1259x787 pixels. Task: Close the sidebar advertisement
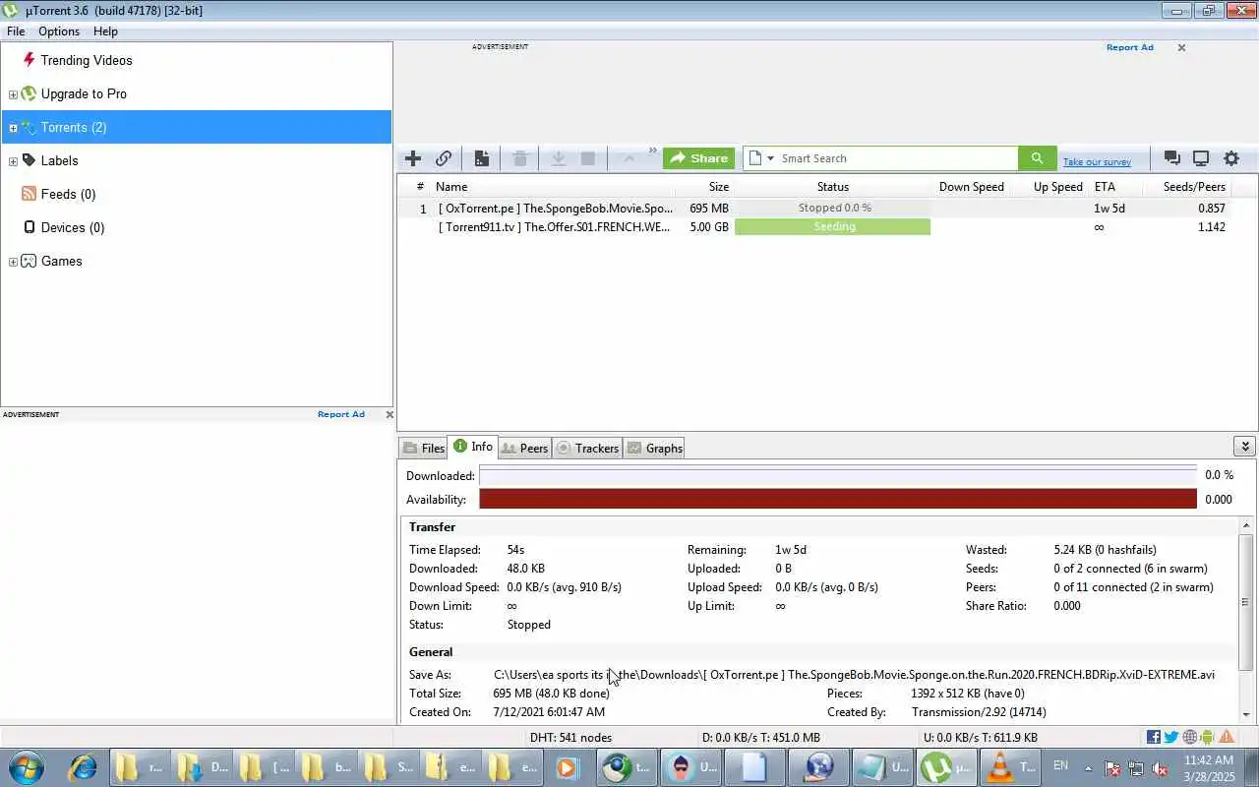tap(390, 414)
